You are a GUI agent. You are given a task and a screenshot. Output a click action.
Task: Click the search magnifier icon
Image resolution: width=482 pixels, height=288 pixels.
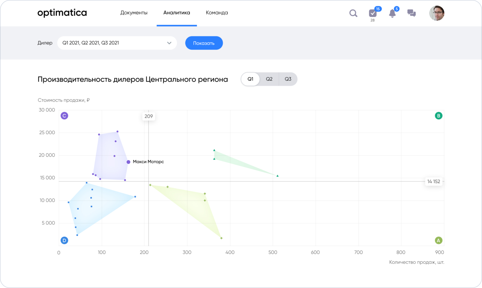(353, 13)
